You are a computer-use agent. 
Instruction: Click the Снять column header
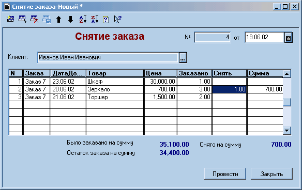pyautogui.click(x=229, y=73)
